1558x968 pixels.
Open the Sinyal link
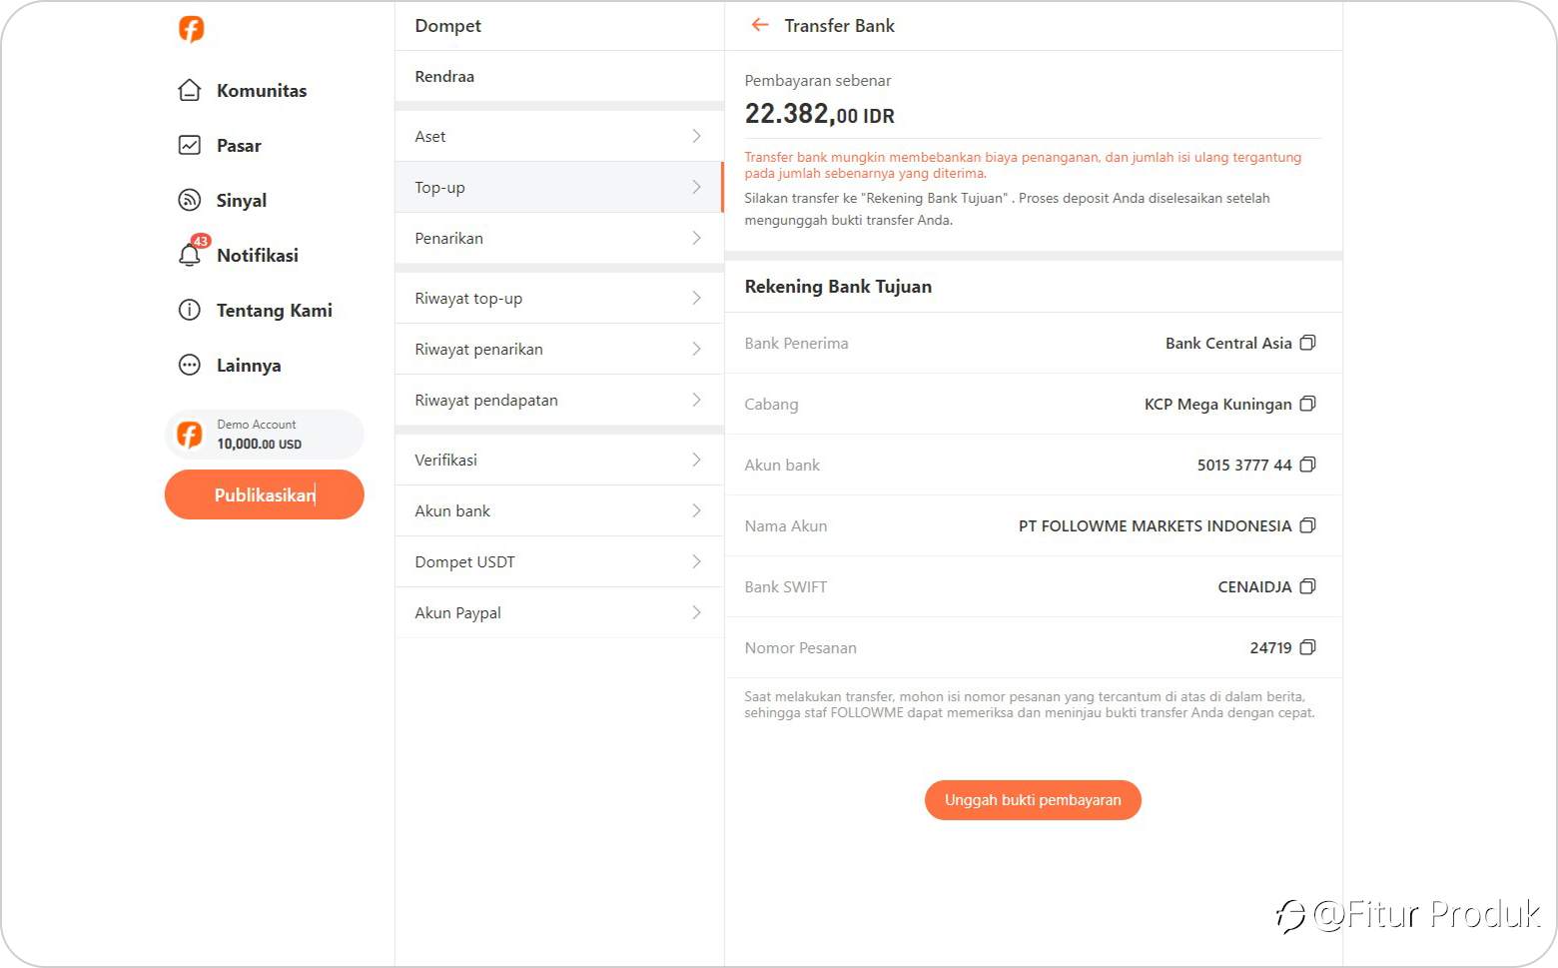coord(242,200)
